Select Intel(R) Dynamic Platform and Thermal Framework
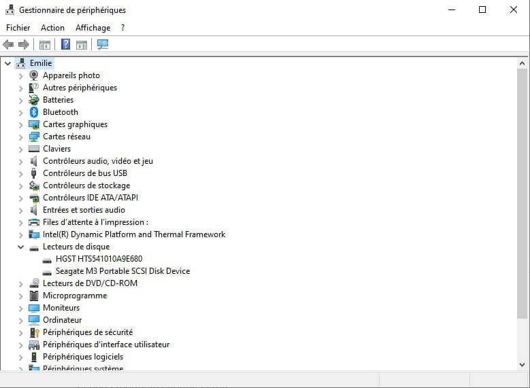This screenshot has width=530, height=388. (133, 234)
